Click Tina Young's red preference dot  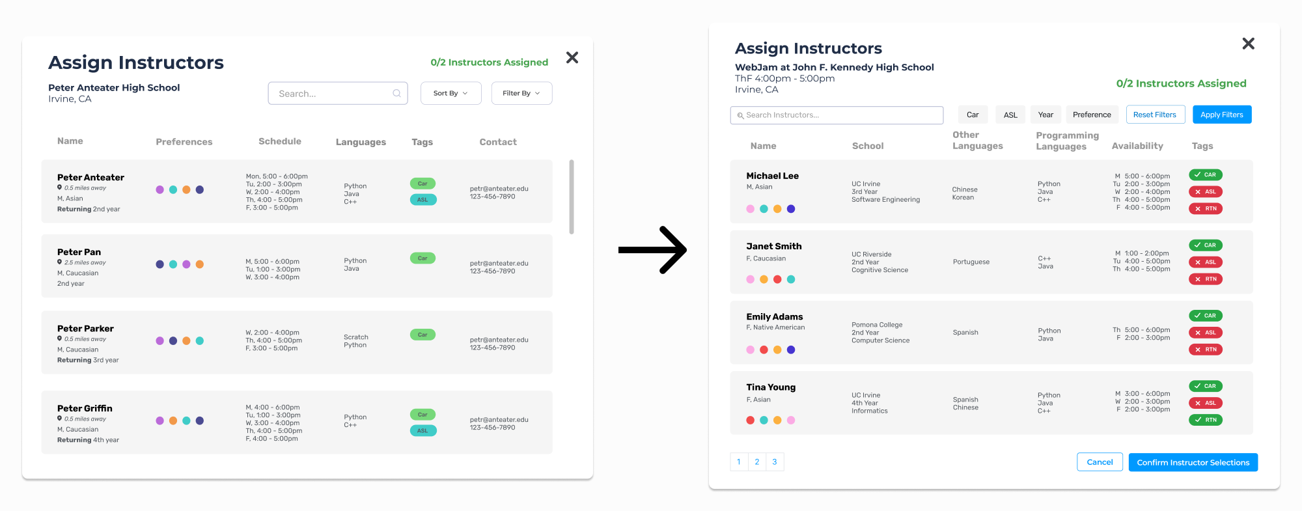[x=750, y=421]
